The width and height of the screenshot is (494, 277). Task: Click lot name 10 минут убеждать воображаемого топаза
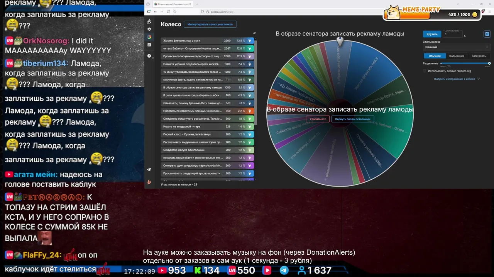(x=192, y=72)
